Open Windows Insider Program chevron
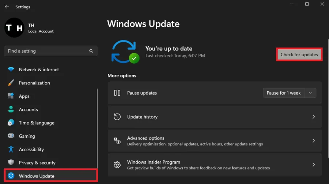Image resolution: width=329 pixels, height=184 pixels. pyautogui.click(x=314, y=165)
